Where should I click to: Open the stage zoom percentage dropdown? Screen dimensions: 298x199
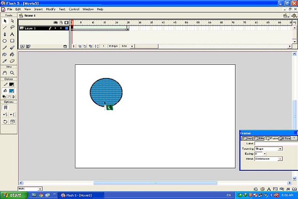pyautogui.click(x=40, y=188)
